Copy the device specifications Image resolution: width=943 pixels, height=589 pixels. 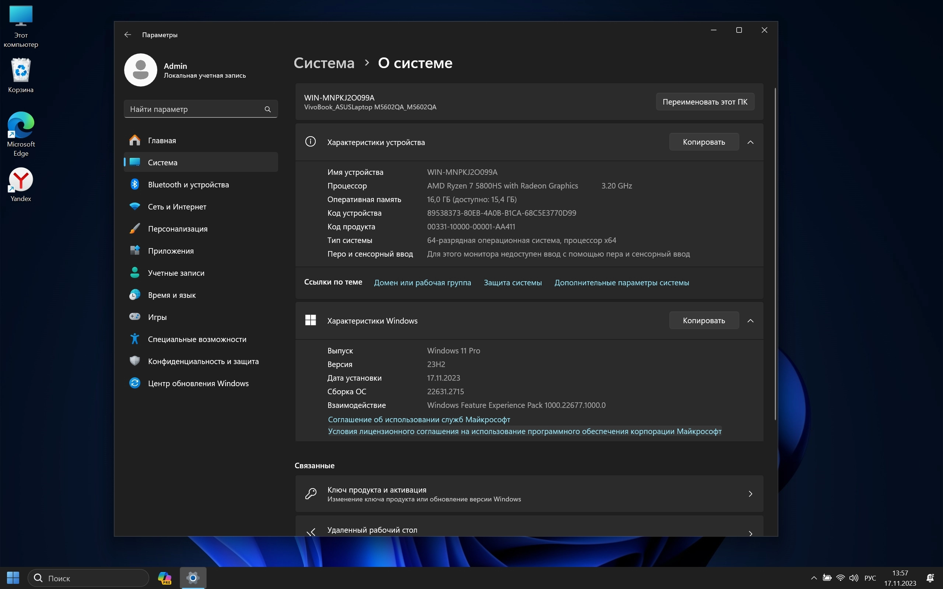pos(703,142)
